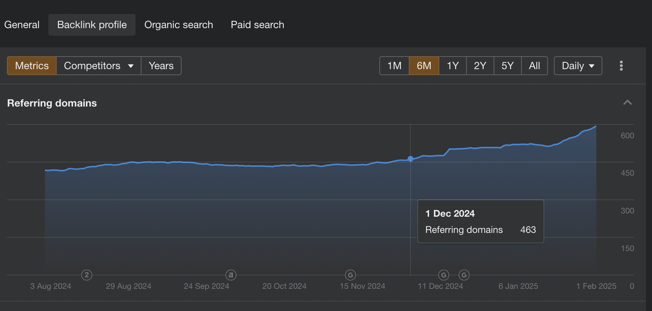Collapse the Referring domains section

coord(627,103)
